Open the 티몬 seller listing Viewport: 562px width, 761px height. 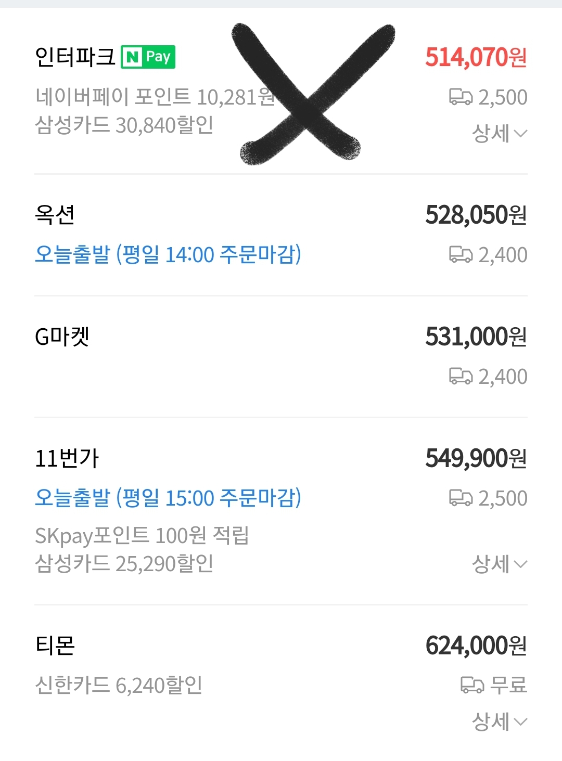coord(55,646)
